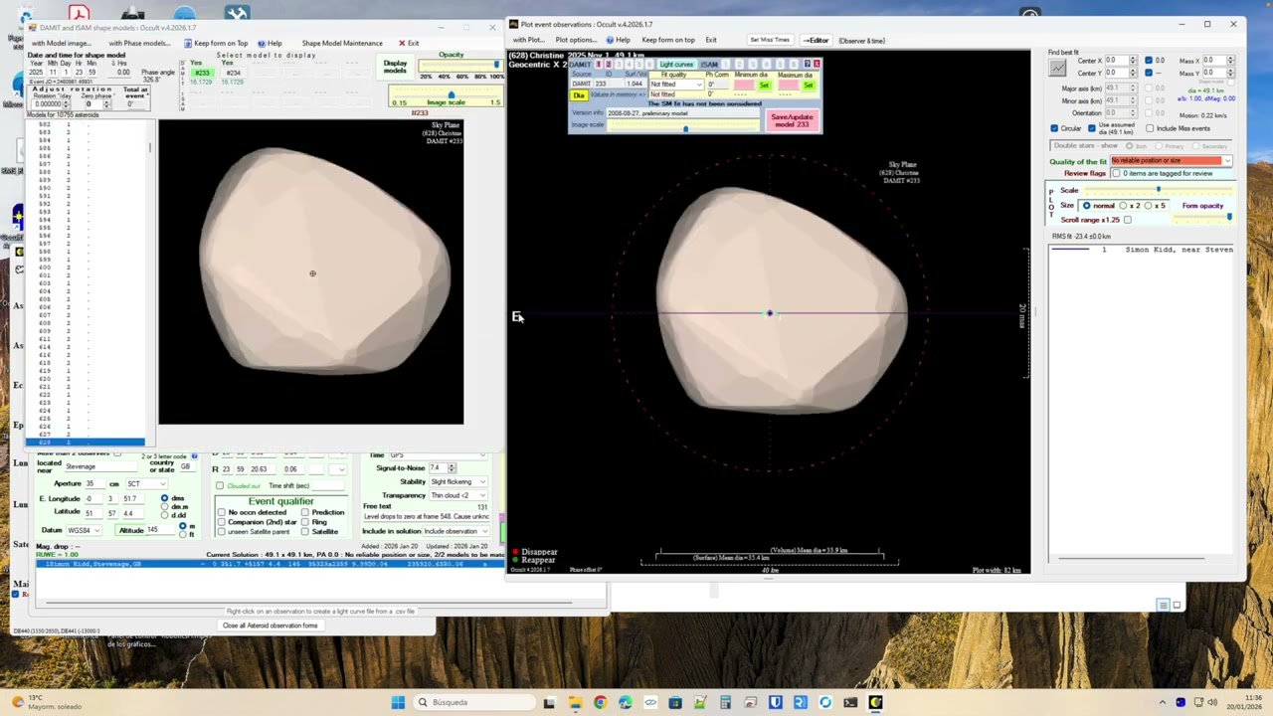Image resolution: width=1273 pixels, height=716 pixels.
Task: Click the help icon beside the country code label
Action: 194,456
